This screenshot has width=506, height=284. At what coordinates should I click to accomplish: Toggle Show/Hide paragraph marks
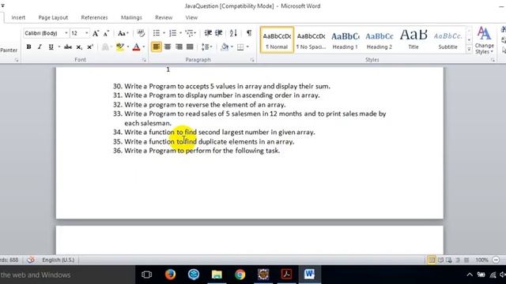pyautogui.click(x=249, y=33)
